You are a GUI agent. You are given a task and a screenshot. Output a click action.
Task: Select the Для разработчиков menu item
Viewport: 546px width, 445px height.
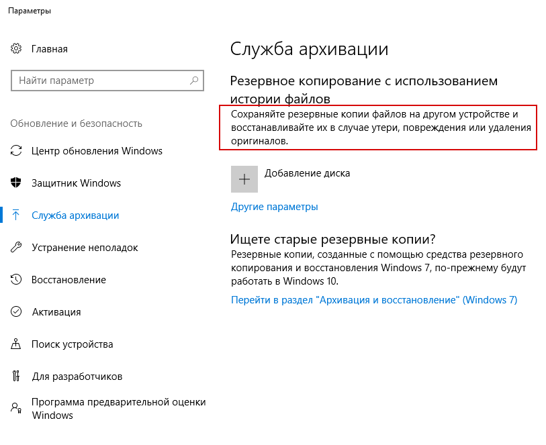(x=77, y=377)
